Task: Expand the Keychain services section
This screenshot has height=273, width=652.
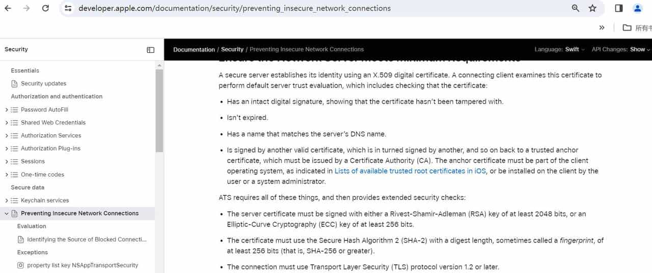Action: coord(7,201)
